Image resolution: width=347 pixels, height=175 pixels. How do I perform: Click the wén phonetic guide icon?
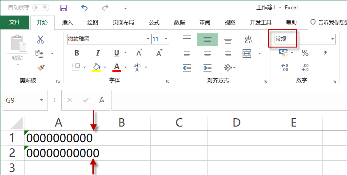(x=137, y=67)
